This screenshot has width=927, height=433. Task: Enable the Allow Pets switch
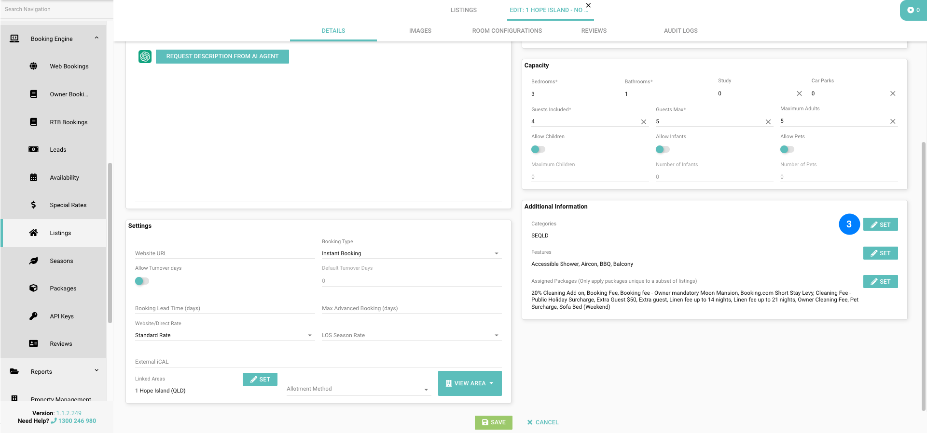(x=787, y=149)
